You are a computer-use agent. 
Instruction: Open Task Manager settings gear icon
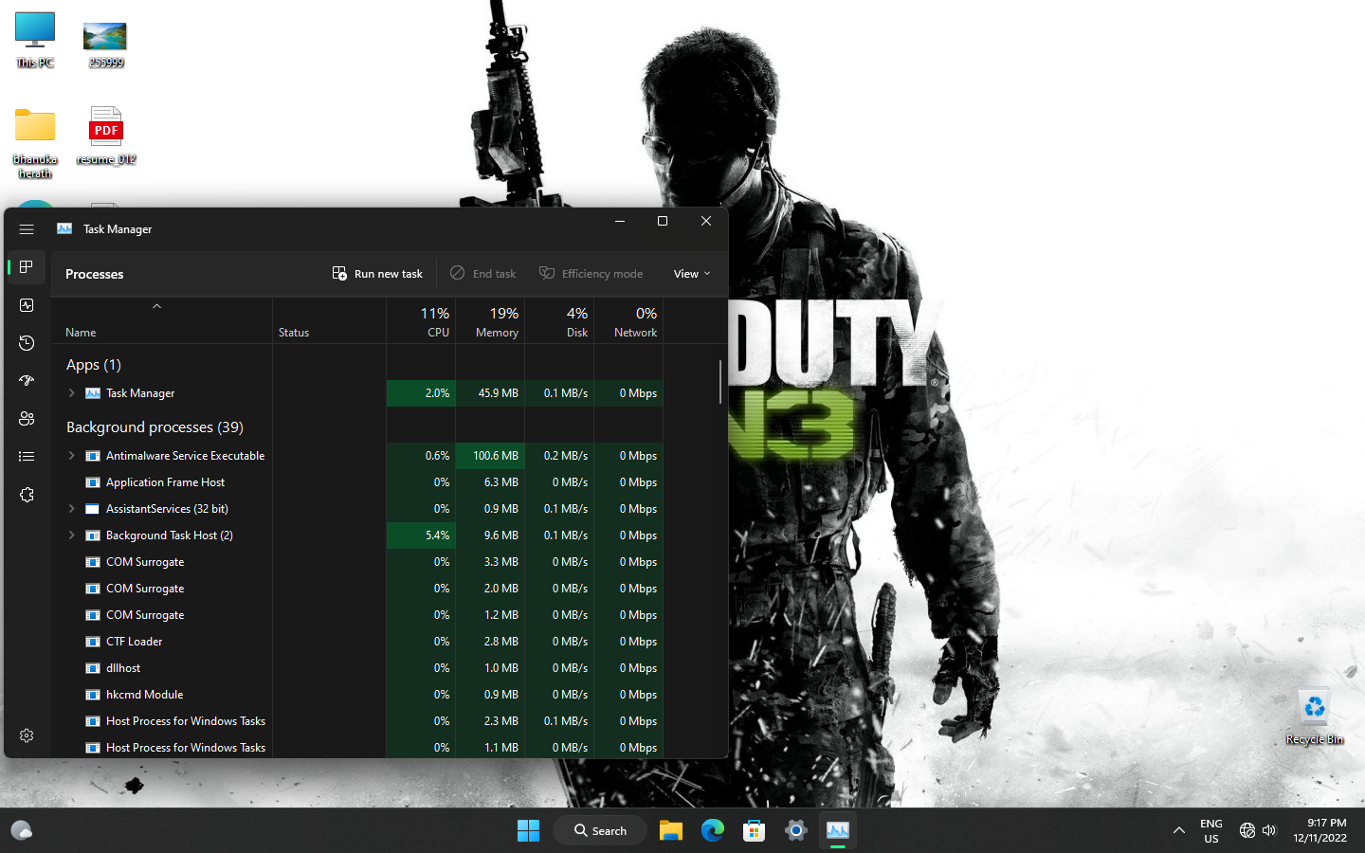pos(27,735)
